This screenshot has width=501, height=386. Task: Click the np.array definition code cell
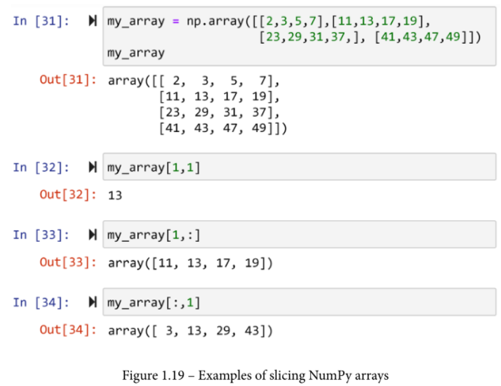click(299, 36)
